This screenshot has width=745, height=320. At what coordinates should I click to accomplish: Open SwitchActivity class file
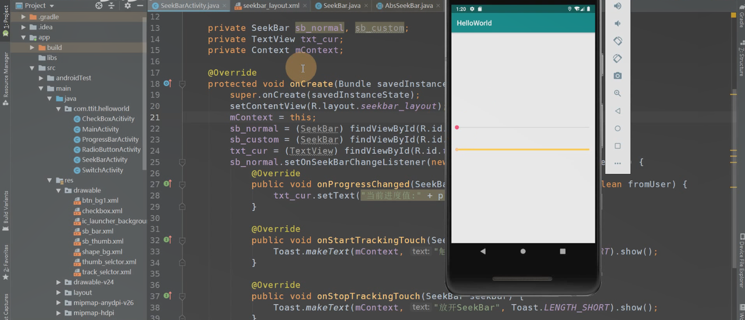pyautogui.click(x=102, y=170)
